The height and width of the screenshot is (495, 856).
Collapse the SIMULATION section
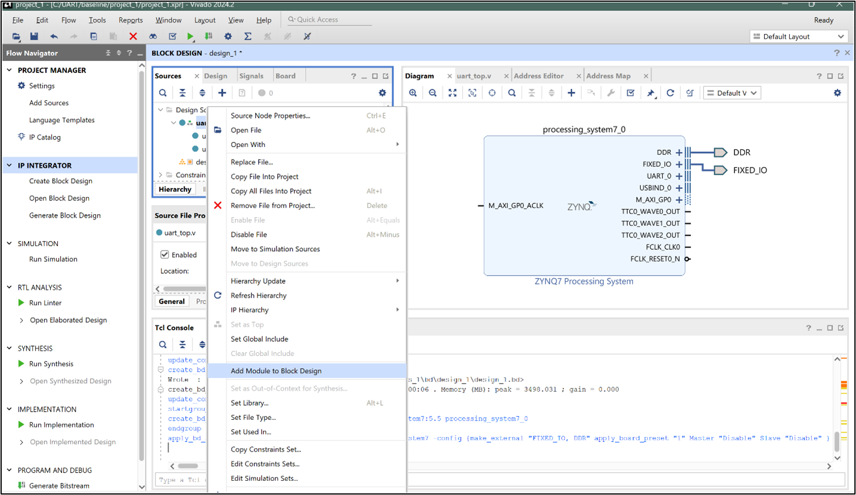[10, 243]
